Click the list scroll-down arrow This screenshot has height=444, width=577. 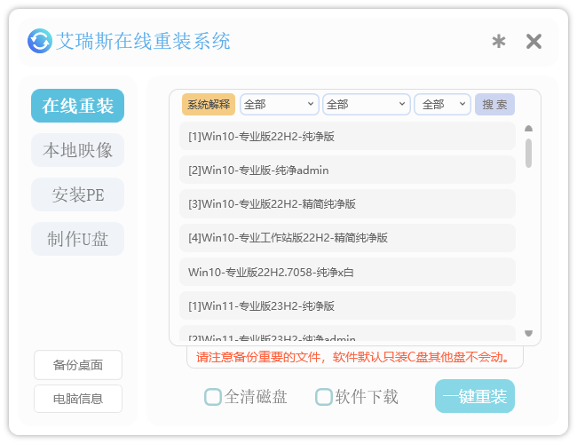[x=528, y=333]
